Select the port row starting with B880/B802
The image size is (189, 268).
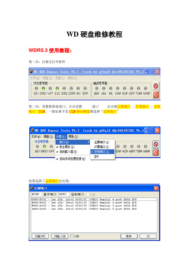click(94, 203)
